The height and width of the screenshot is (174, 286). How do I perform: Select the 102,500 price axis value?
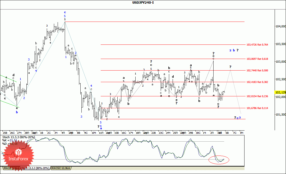pos(281,79)
